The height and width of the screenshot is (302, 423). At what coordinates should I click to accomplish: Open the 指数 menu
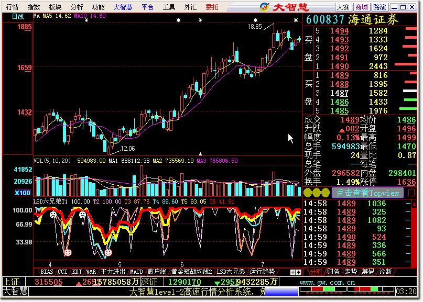point(34,7)
